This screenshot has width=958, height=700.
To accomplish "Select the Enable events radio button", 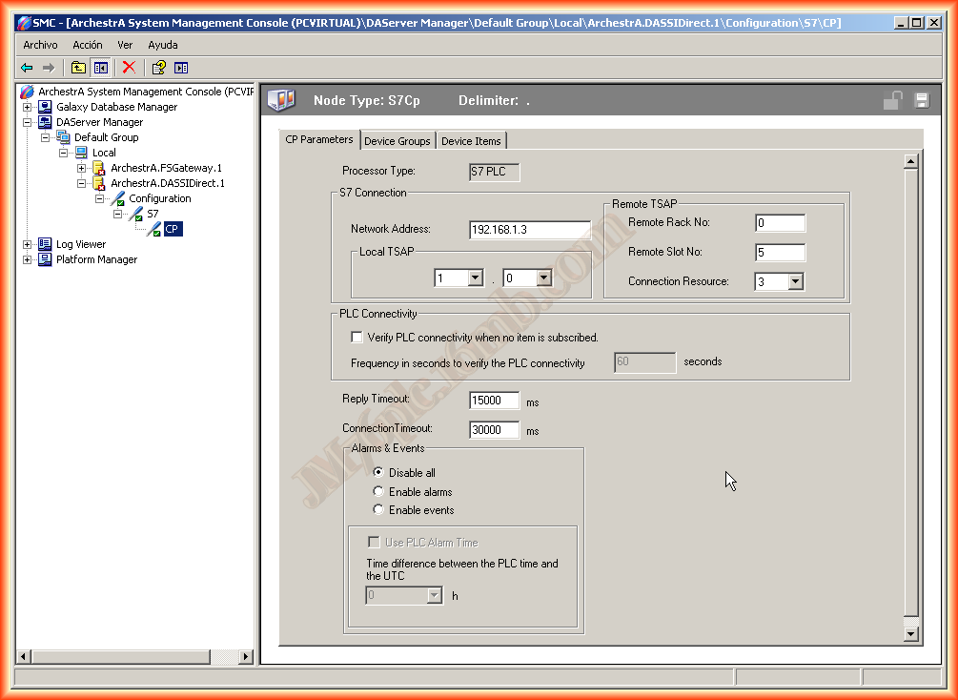I will pos(378,510).
